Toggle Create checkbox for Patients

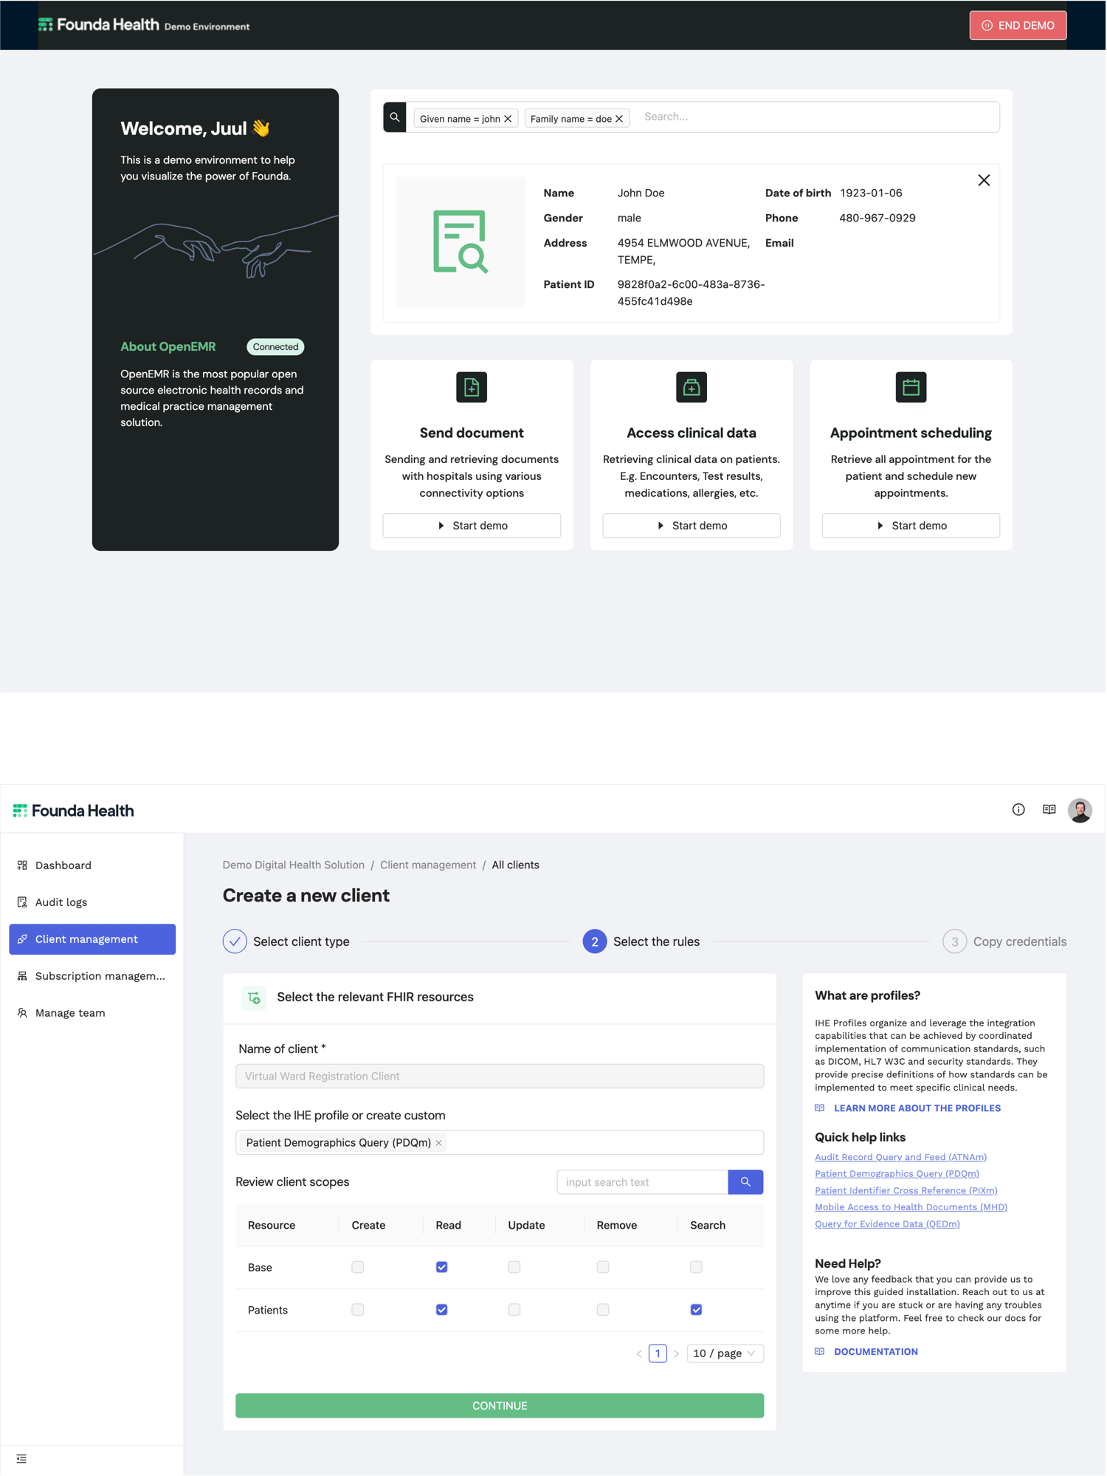[x=358, y=1310]
